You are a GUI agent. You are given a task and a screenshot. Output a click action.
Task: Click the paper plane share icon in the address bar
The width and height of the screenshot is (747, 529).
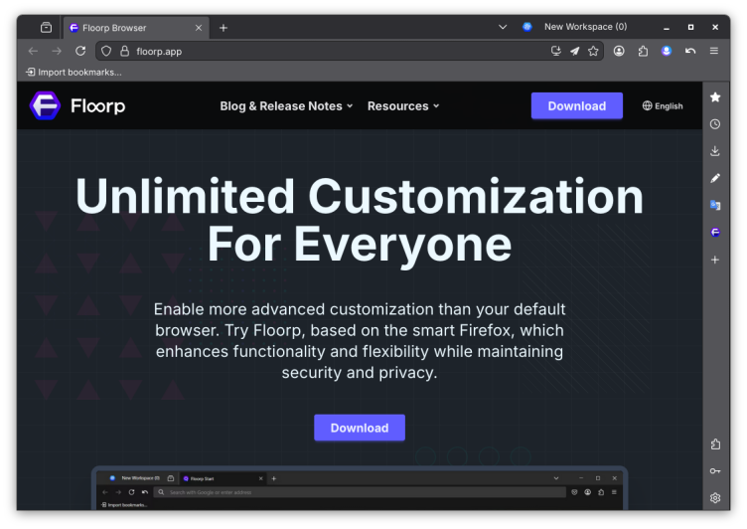[x=574, y=51]
